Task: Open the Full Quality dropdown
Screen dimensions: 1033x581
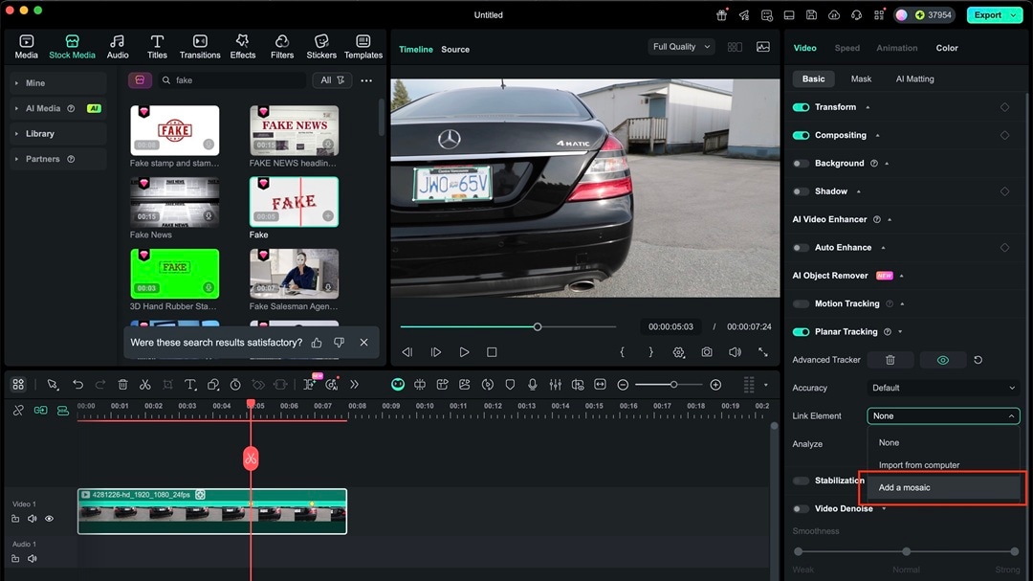Action: point(681,47)
